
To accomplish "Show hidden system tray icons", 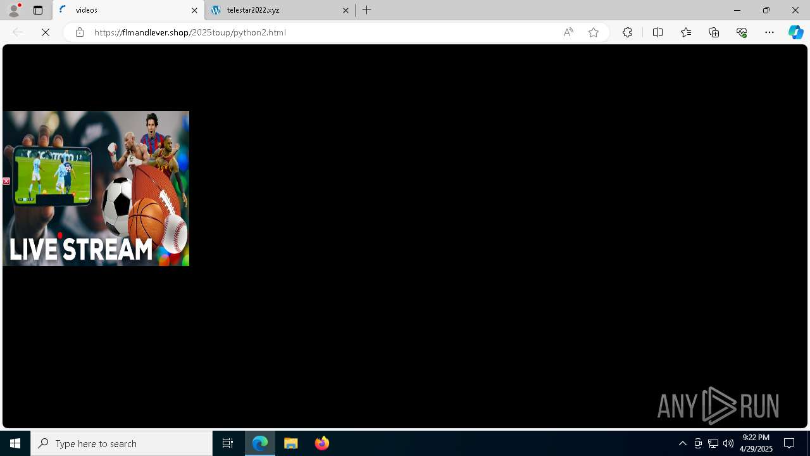I will pyautogui.click(x=683, y=443).
